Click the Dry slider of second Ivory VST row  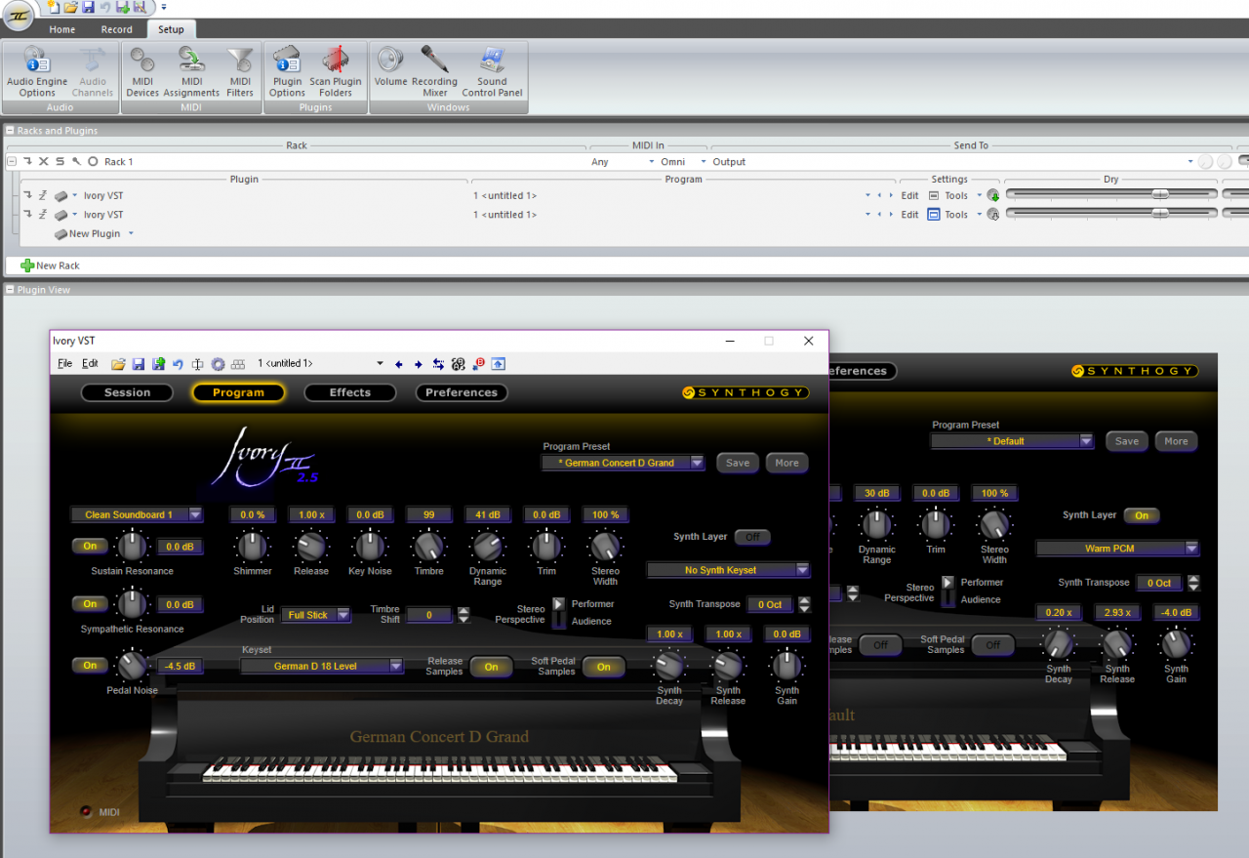point(1111,214)
